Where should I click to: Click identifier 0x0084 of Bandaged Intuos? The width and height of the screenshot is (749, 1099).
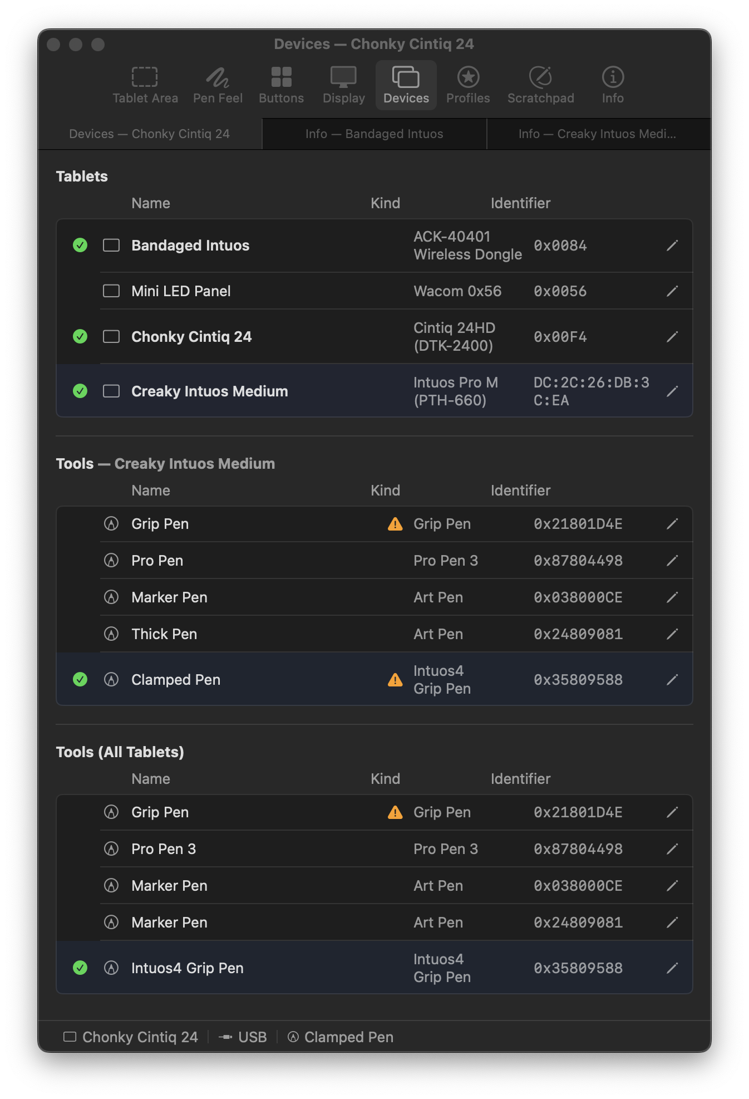tap(560, 246)
